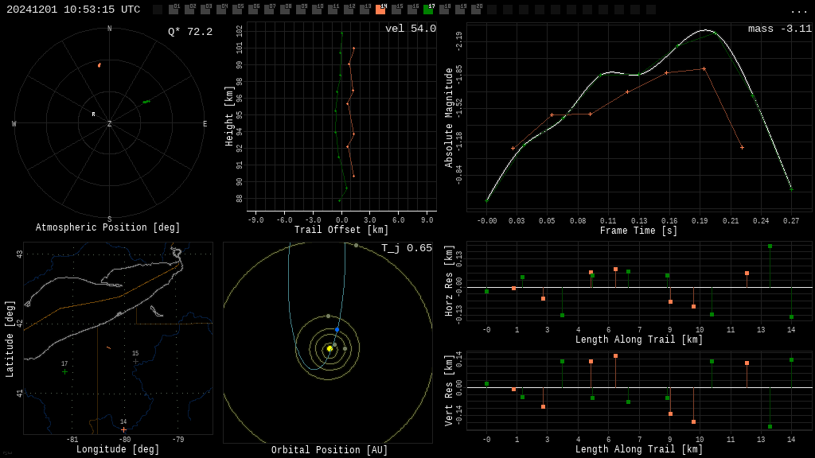Click the yellow Sun dot in orbital plot
This screenshot has width=815, height=458.
click(330, 349)
